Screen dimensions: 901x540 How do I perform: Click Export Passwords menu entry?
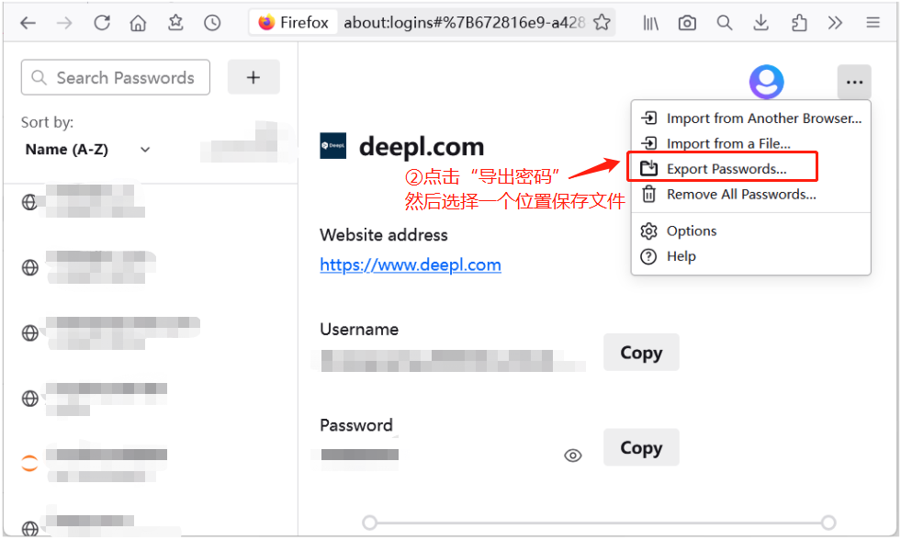coord(751,169)
